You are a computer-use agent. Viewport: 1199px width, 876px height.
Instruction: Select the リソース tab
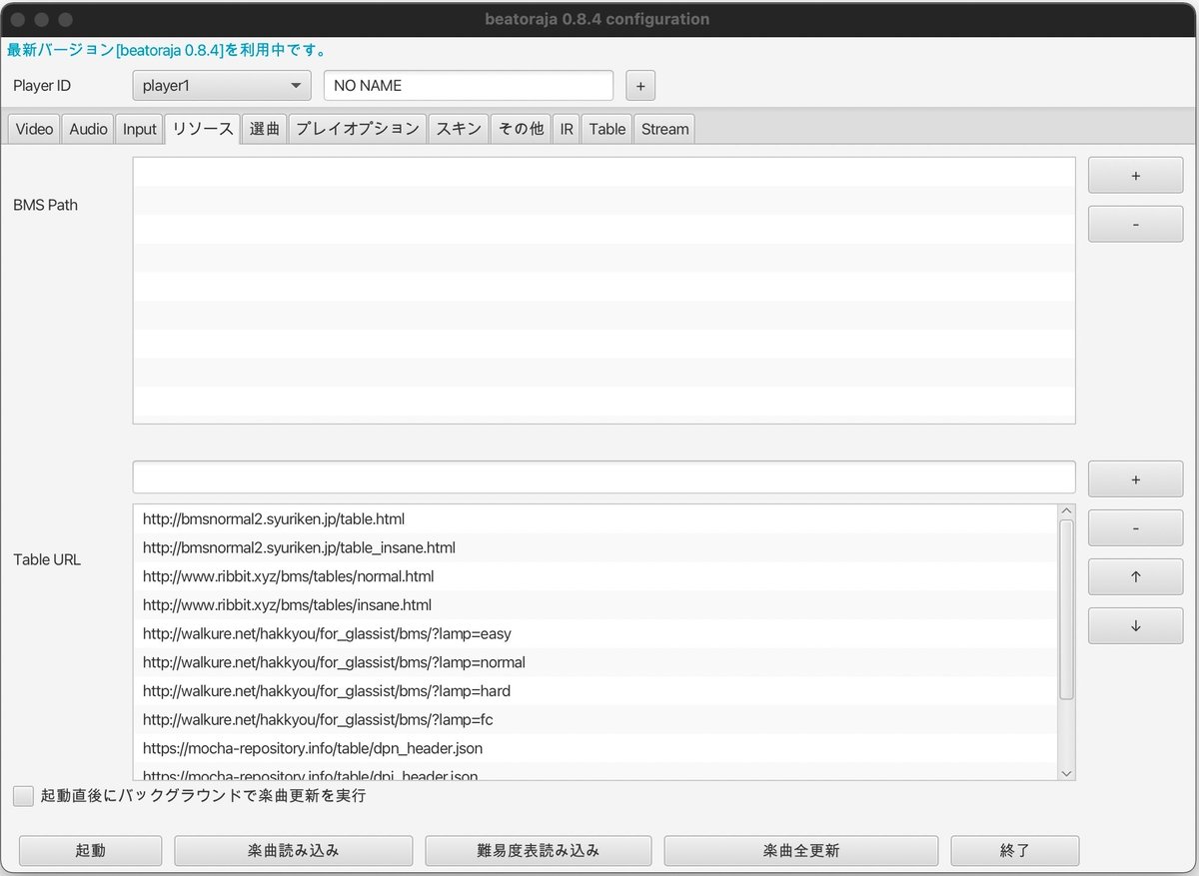203,129
